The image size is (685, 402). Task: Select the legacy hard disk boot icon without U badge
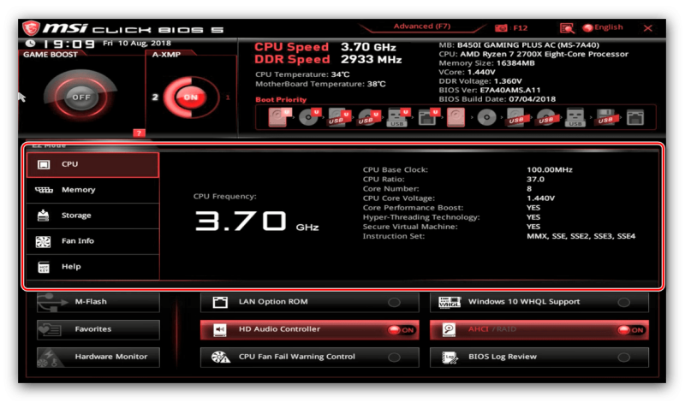tap(456, 117)
